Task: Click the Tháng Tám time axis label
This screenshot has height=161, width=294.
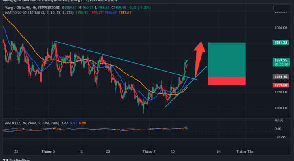Action: point(245,151)
